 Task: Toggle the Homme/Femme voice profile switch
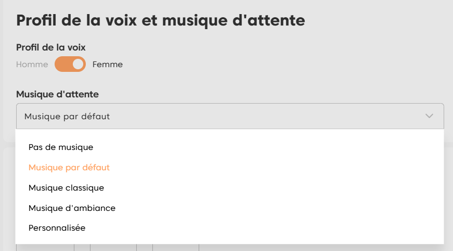click(x=70, y=65)
